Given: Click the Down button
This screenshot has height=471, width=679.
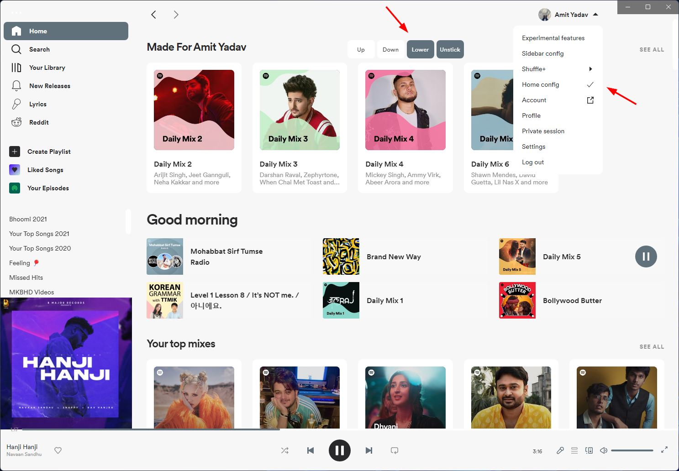Looking at the screenshot, I should pyautogui.click(x=390, y=49).
